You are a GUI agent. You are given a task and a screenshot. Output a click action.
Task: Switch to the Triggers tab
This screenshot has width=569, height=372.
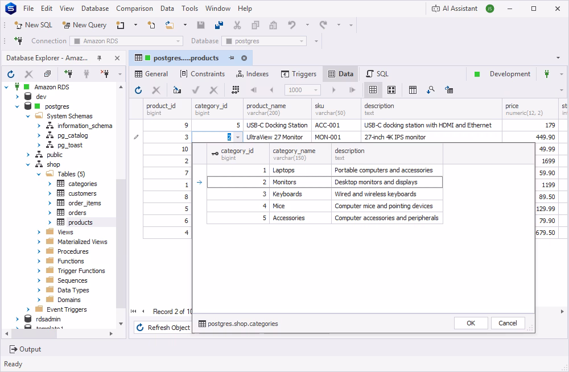click(x=299, y=74)
